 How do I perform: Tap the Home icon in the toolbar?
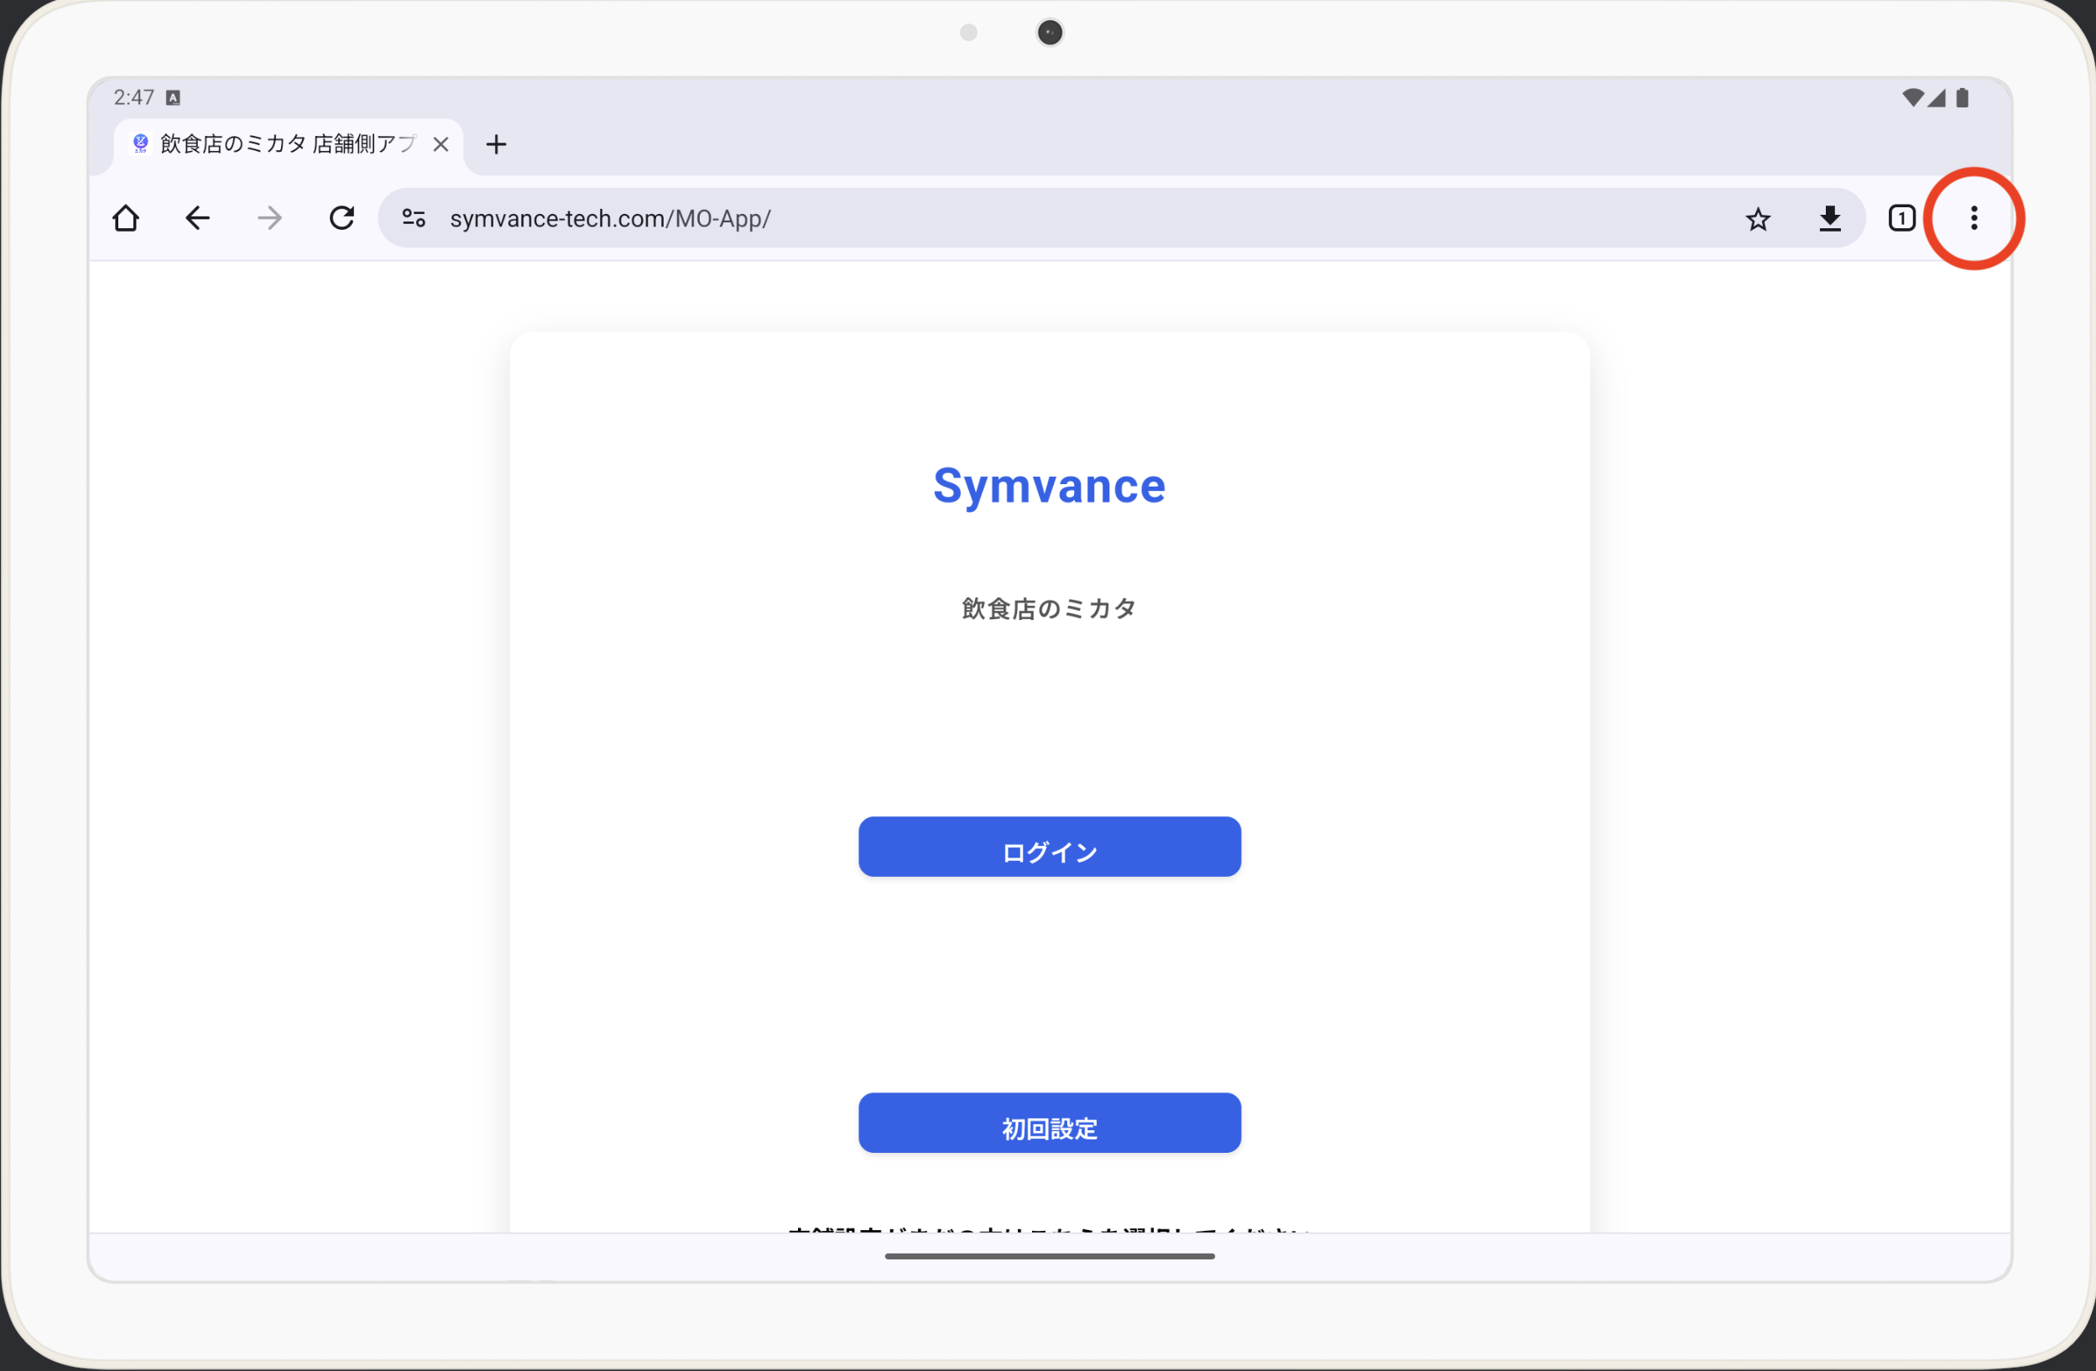point(126,217)
